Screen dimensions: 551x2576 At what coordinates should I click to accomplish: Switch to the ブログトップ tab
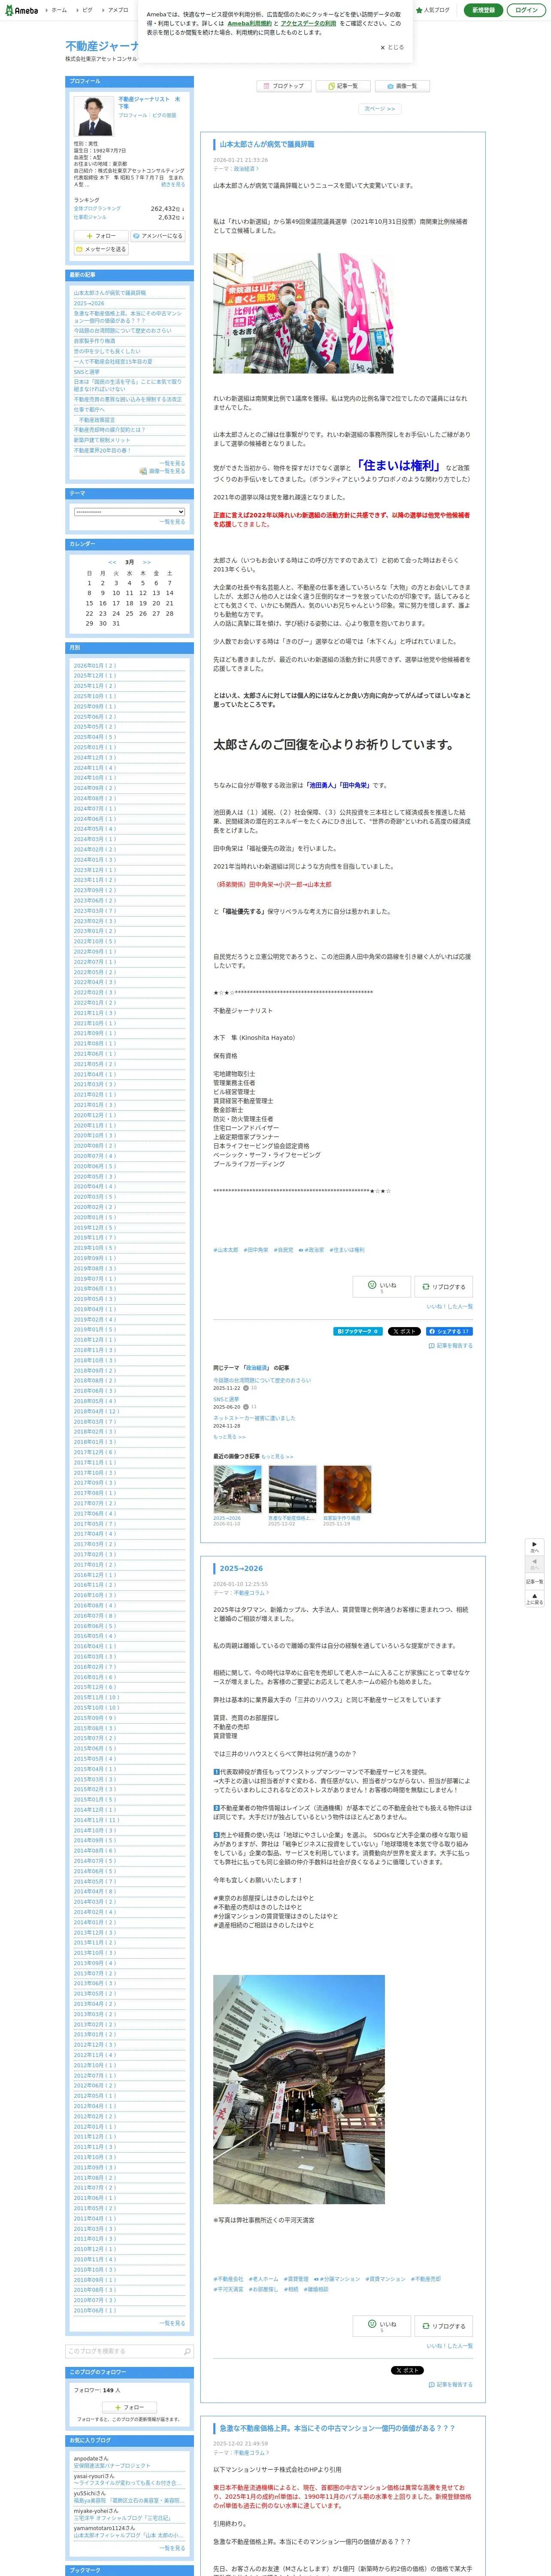pos(284,86)
